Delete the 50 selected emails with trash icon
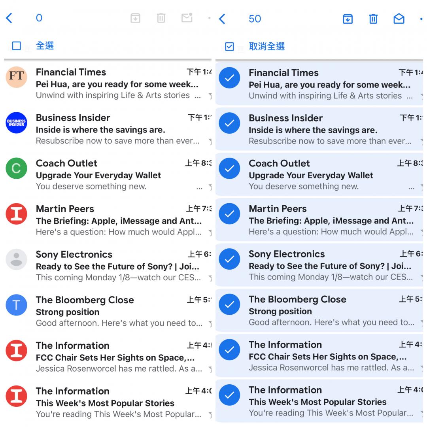Viewport: 427px width, 427px height. pos(373,19)
